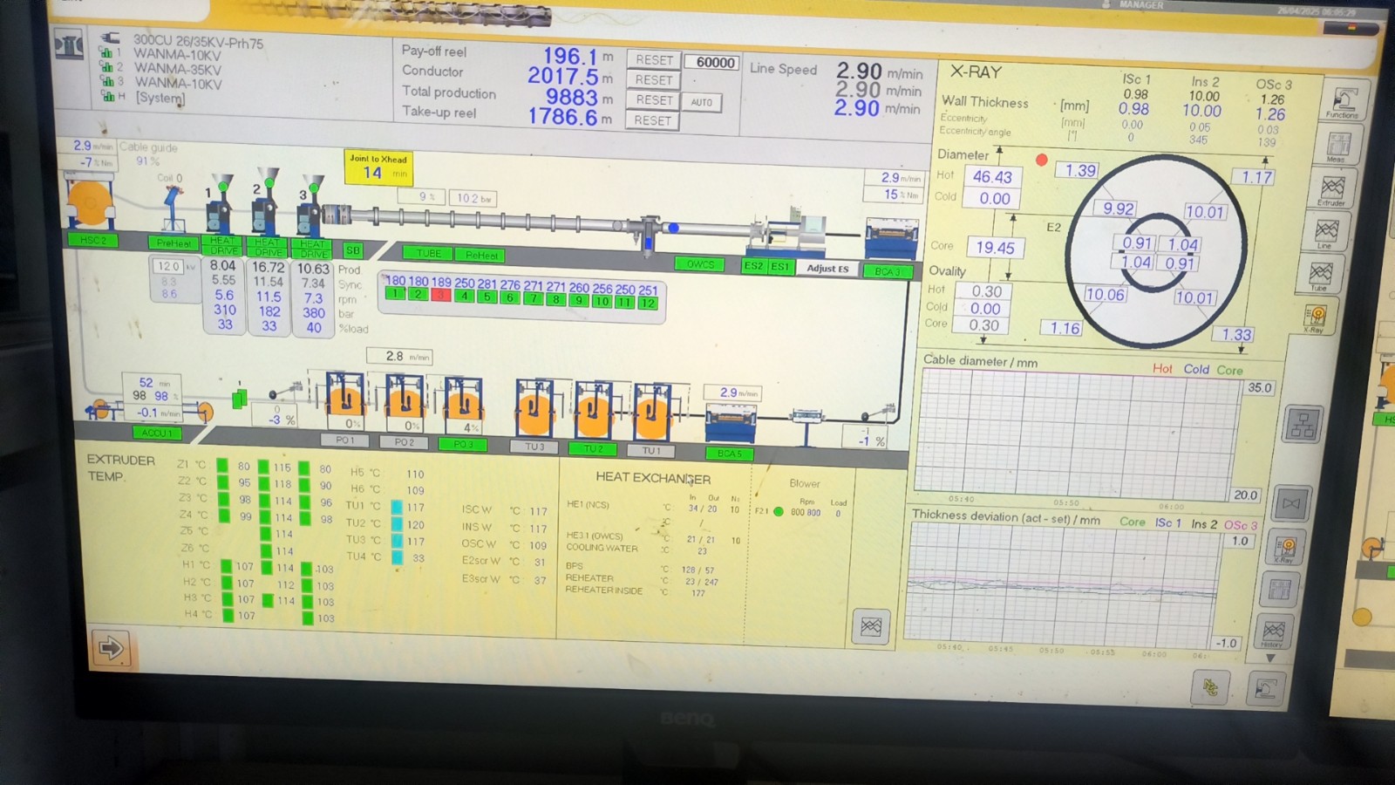This screenshot has height=785, width=1395.
Task: Switch to the Tube tab
Action: point(1320,275)
